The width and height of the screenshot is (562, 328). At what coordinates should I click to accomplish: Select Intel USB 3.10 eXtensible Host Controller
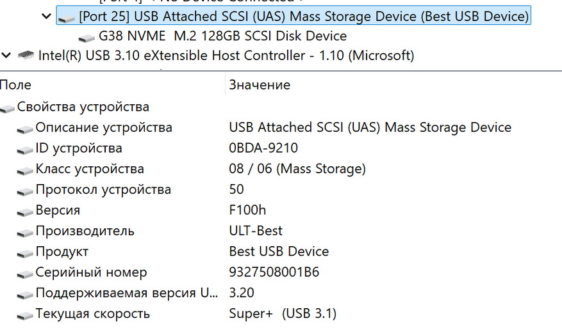pos(226,56)
